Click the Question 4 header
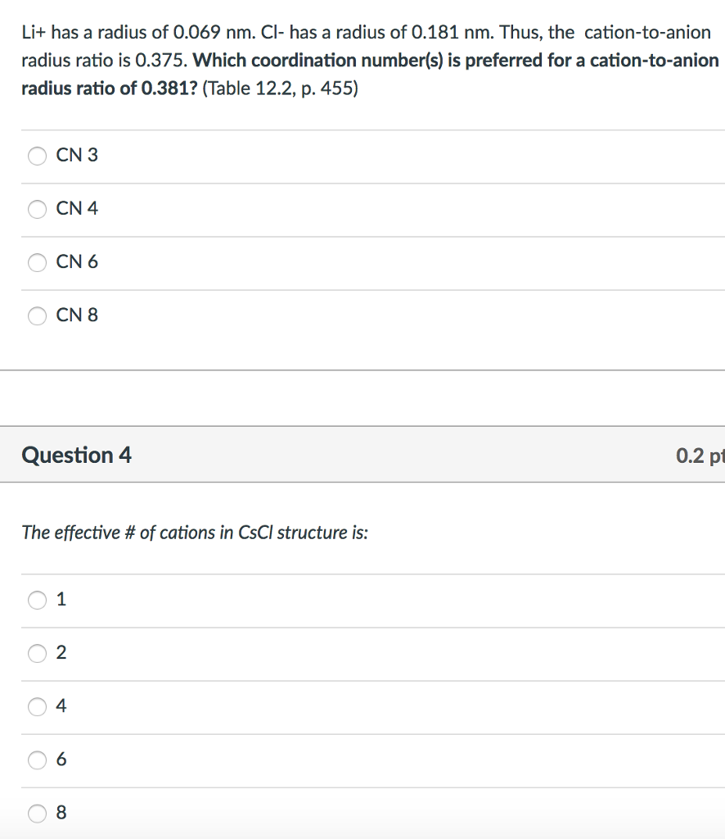 pyautogui.click(x=76, y=455)
